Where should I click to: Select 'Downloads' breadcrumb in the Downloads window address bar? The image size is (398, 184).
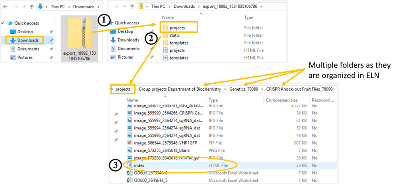(x=84, y=7)
